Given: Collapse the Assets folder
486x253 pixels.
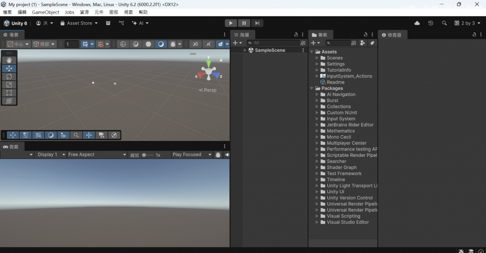Looking at the screenshot, I should pyautogui.click(x=312, y=52).
